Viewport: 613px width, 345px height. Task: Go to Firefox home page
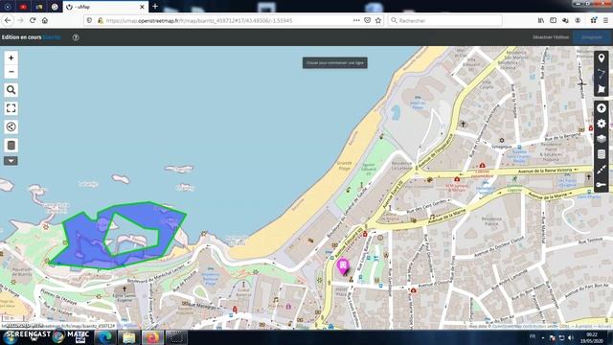click(x=45, y=20)
